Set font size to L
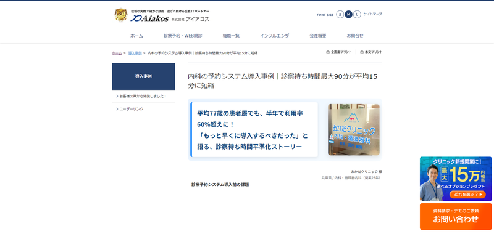Viewport: 494px width, 234px height. click(x=357, y=14)
